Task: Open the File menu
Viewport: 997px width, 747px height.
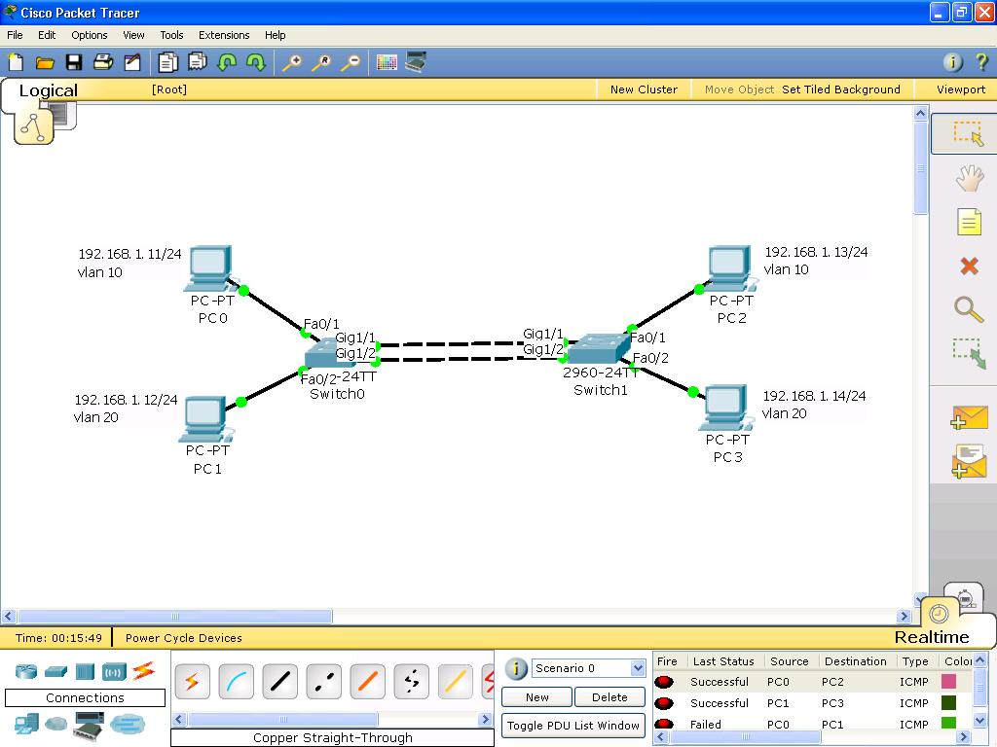Action: pyautogui.click(x=15, y=35)
